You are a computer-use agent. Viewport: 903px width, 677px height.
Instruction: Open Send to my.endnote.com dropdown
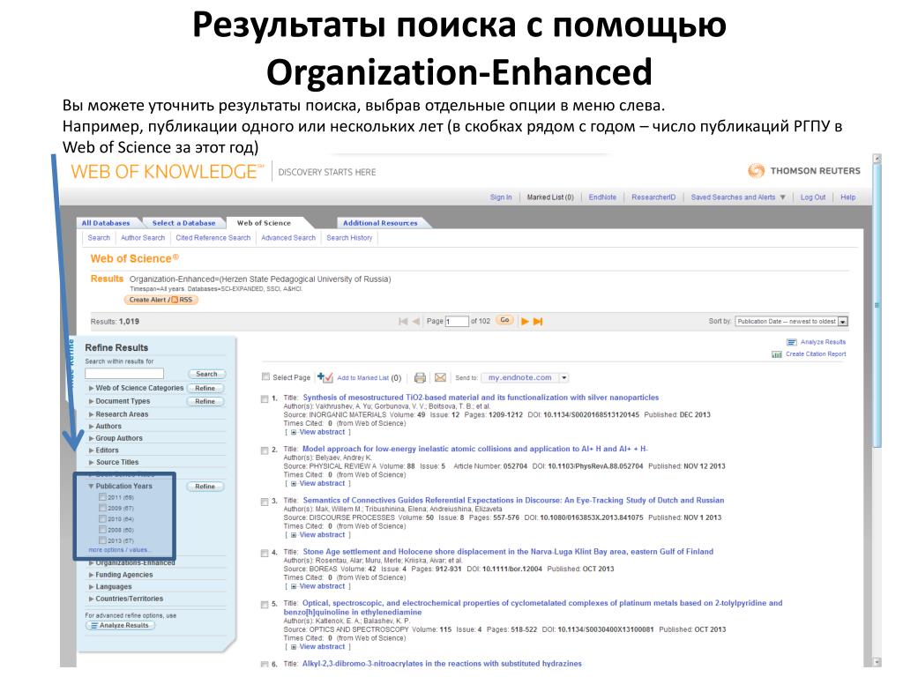point(564,377)
